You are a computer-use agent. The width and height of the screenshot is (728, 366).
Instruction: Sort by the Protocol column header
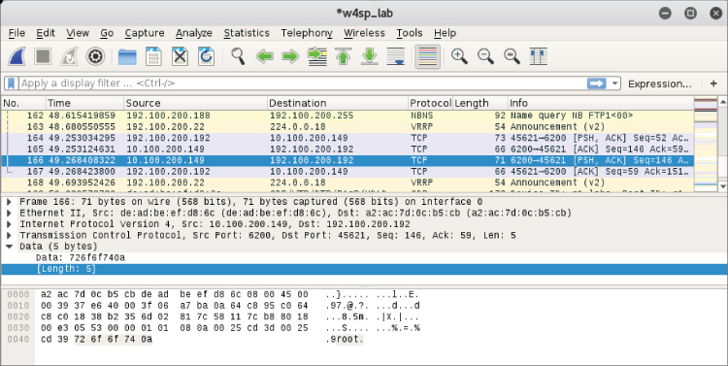coord(430,103)
